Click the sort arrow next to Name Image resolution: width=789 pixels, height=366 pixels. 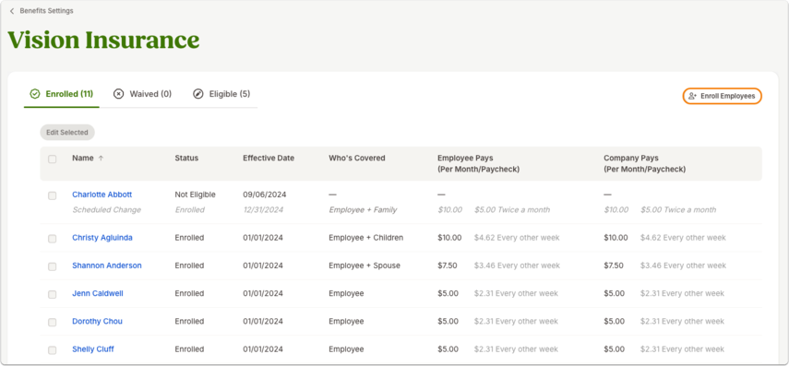pos(101,159)
